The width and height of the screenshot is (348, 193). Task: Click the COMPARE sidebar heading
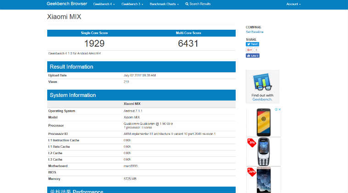254,27
